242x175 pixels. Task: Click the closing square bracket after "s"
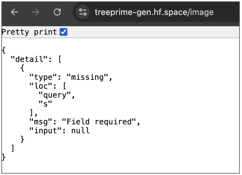(x=31, y=113)
